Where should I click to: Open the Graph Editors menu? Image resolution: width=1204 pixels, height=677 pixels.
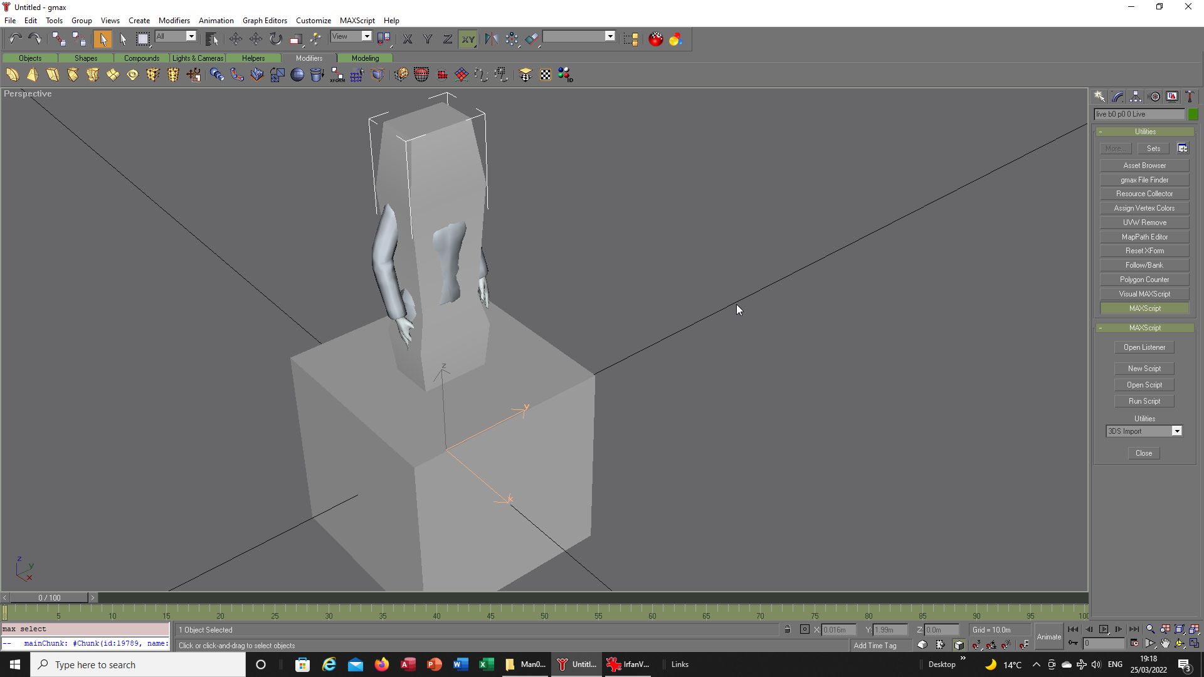click(265, 20)
